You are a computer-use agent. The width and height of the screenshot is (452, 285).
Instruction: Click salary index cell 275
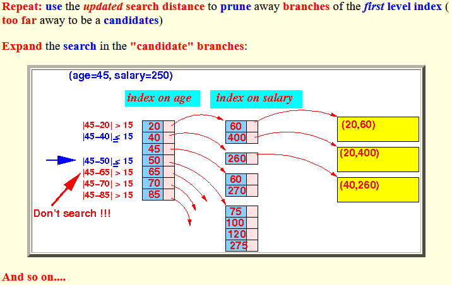click(236, 245)
